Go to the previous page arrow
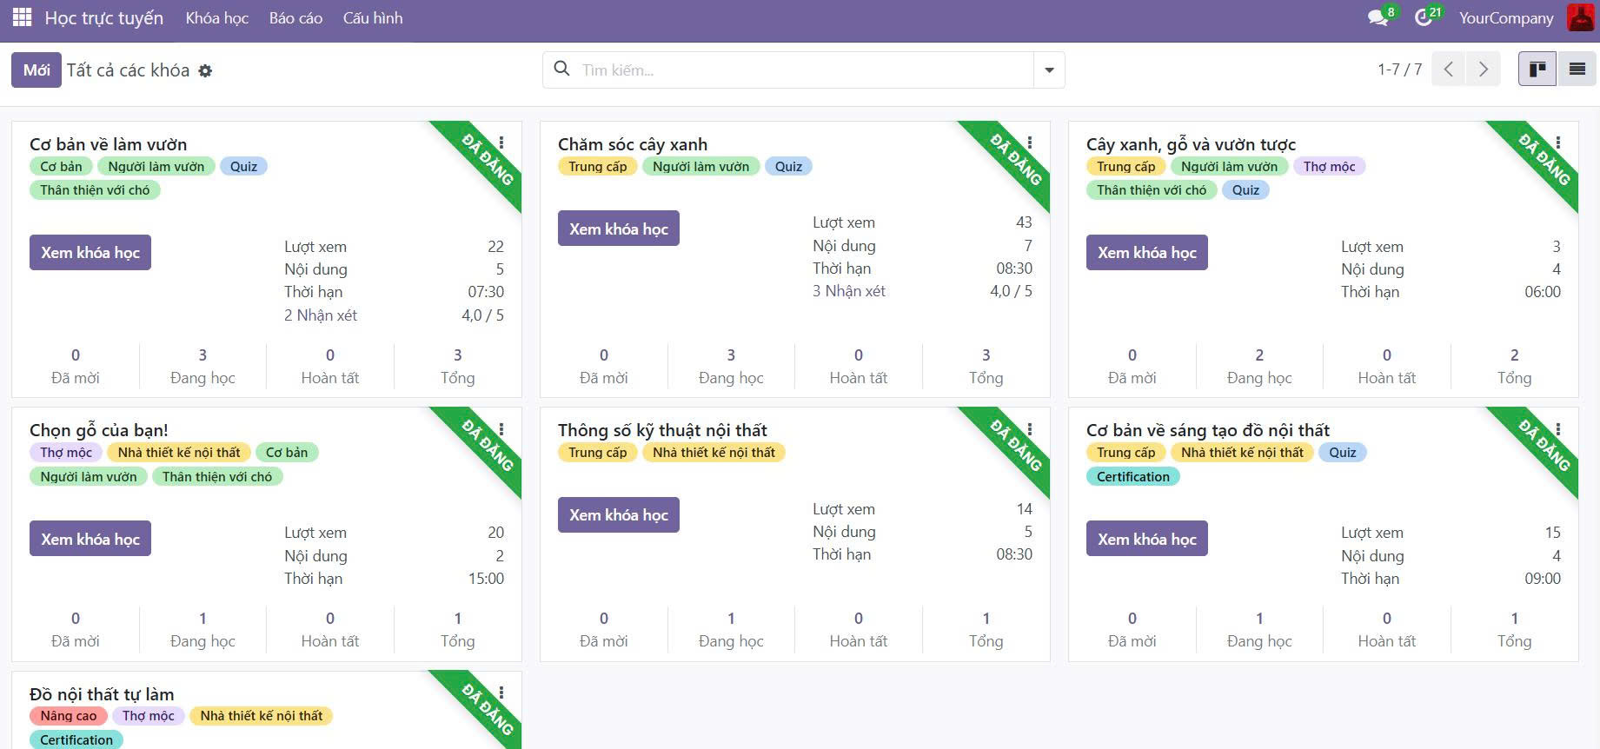The image size is (1600, 749). point(1448,70)
